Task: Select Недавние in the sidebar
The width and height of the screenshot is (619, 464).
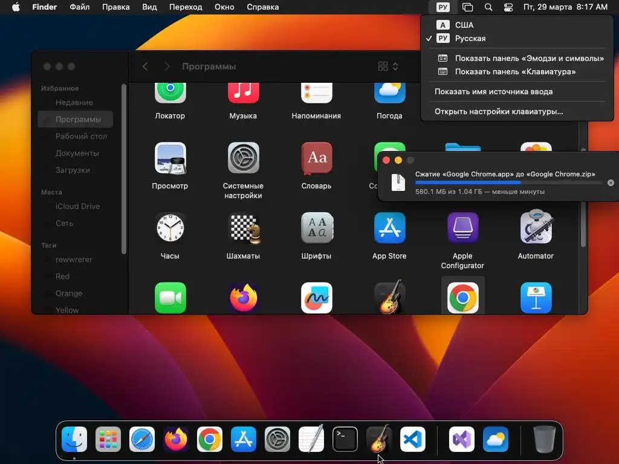Action: pyautogui.click(x=74, y=103)
